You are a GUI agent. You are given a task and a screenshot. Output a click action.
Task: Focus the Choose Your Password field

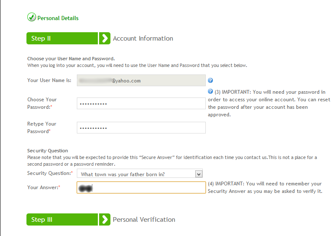(141, 103)
